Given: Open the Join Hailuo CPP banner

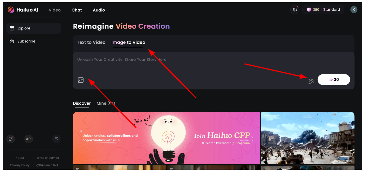Looking at the screenshot, I should coord(167,138).
